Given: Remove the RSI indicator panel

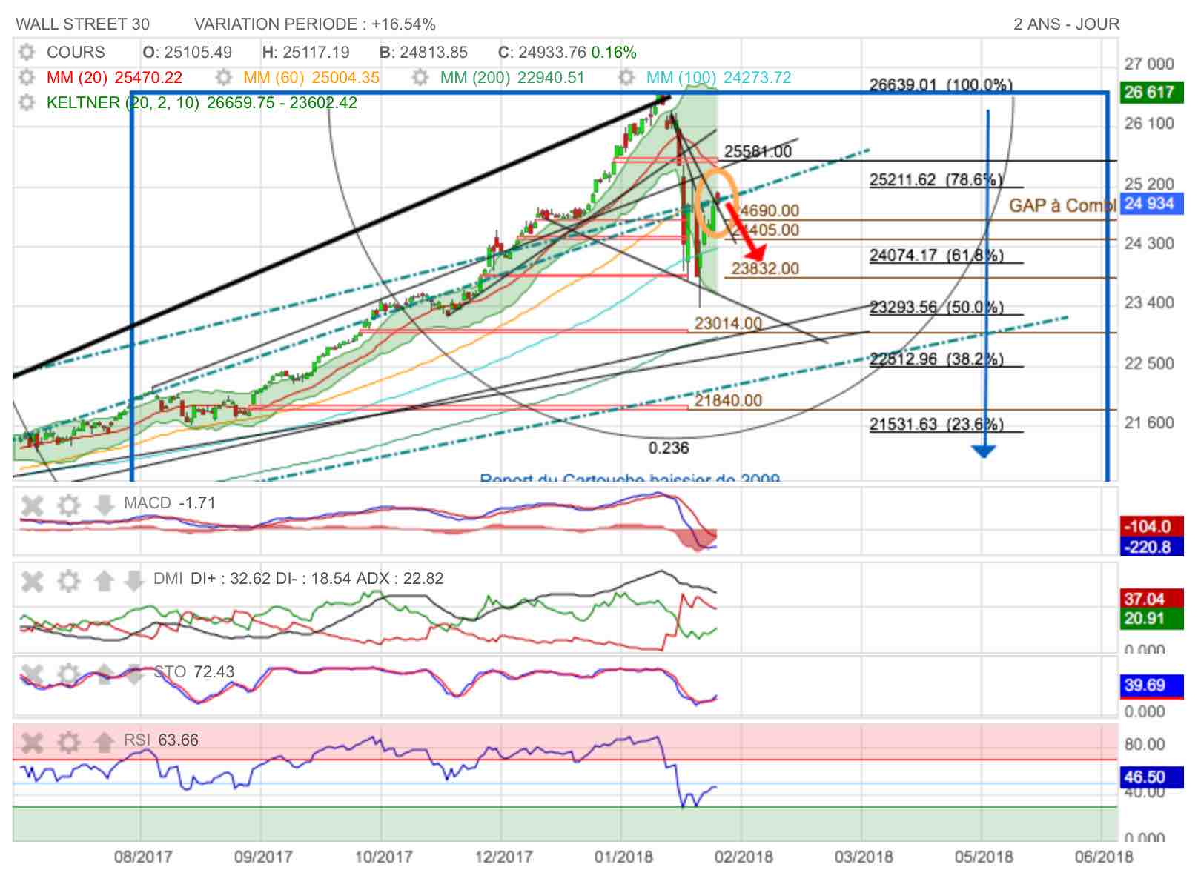Looking at the screenshot, I should point(32,743).
